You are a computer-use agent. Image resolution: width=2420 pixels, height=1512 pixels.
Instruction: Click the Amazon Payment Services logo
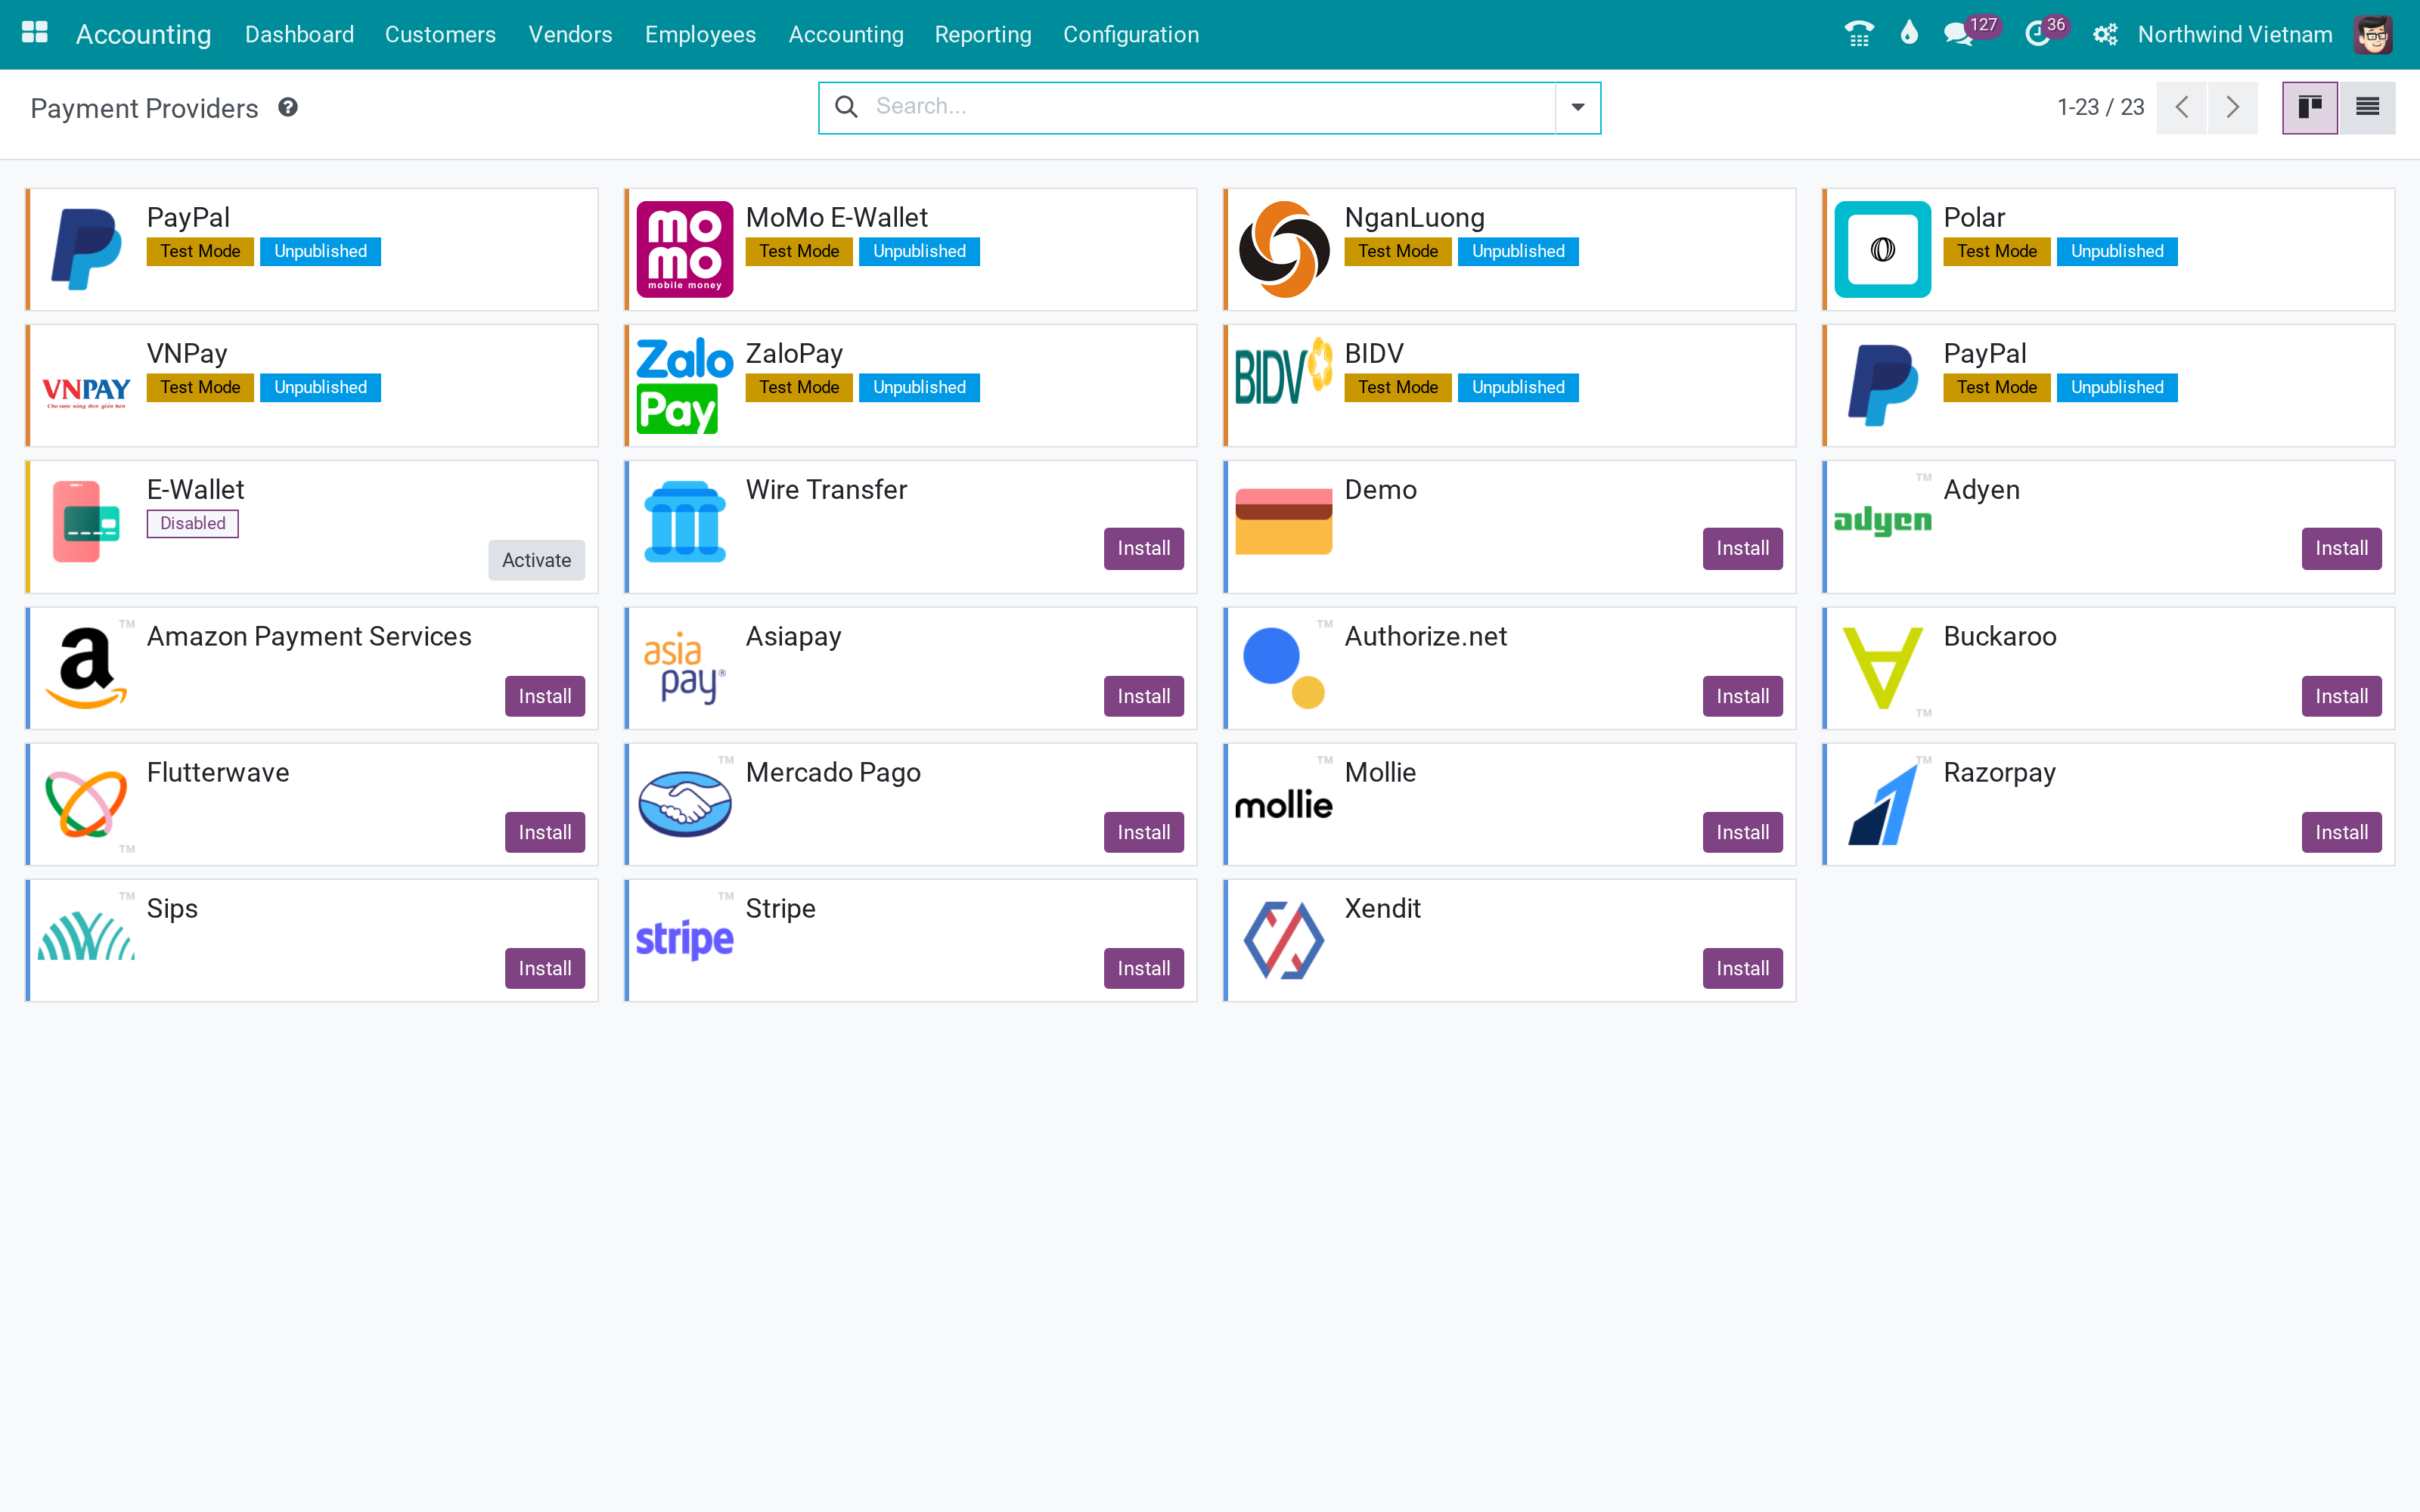(86, 668)
